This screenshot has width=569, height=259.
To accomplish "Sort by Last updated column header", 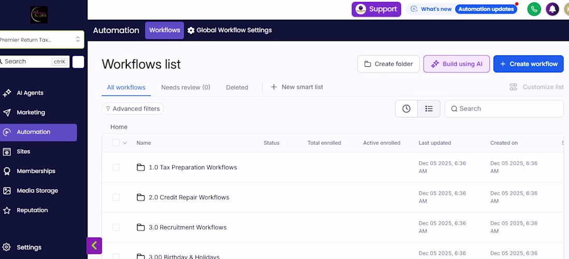I will point(435,143).
